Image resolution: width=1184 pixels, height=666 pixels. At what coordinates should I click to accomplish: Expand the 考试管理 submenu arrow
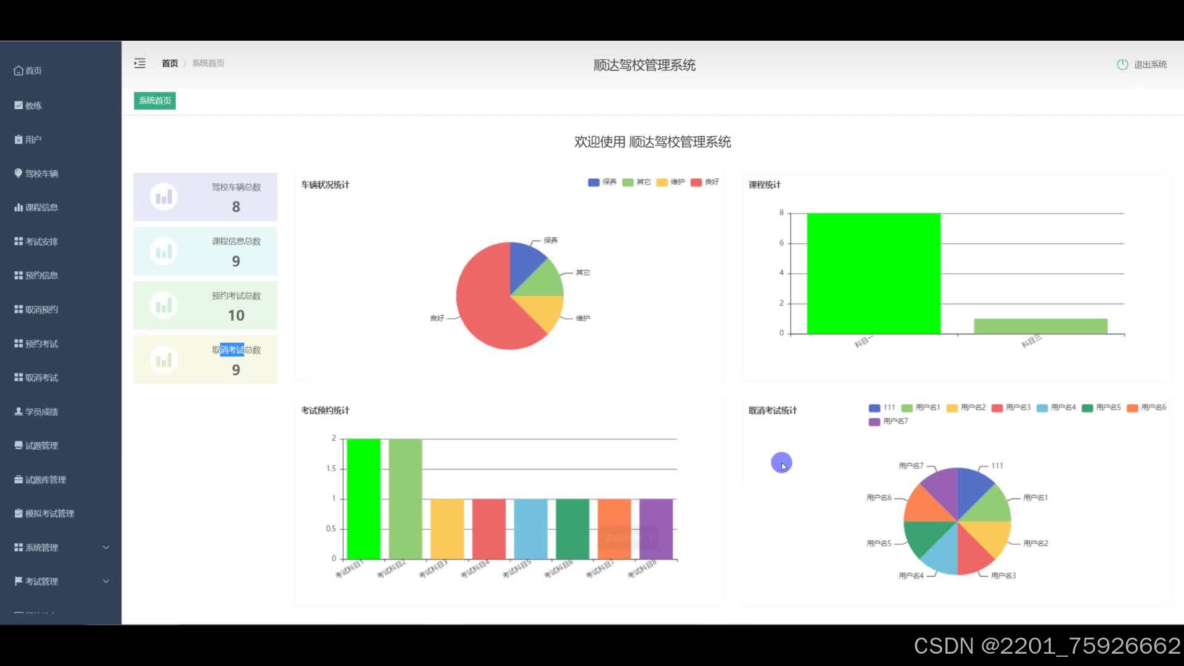106,581
